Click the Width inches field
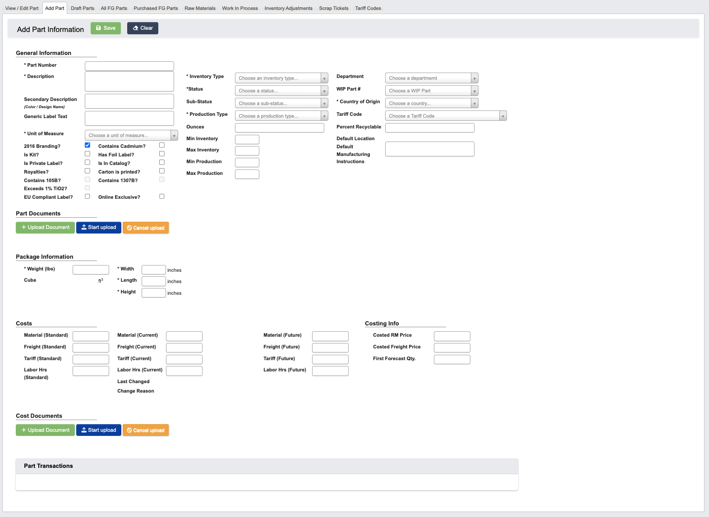Viewport: 709px width, 517px height. pos(154,270)
